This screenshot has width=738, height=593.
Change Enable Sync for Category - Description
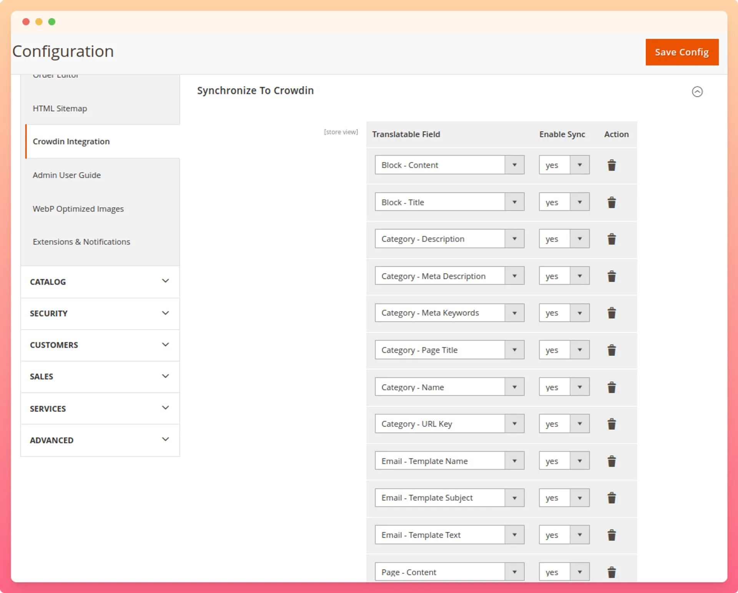pos(564,239)
